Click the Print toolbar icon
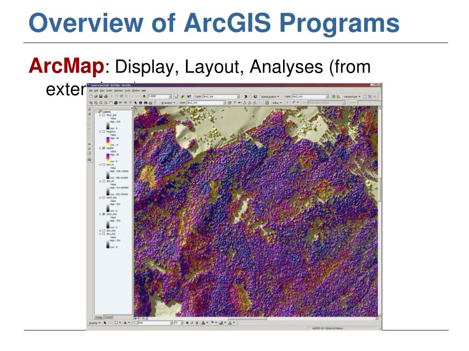The height and width of the screenshot is (351, 469). pyautogui.click(x=106, y=96)
